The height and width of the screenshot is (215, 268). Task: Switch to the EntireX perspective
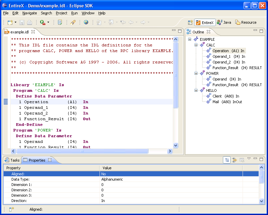(205, 23)
